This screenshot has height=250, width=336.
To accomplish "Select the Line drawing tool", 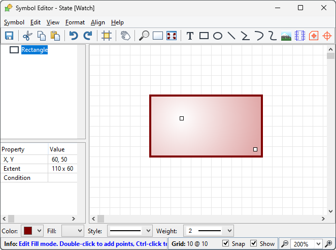I will 231,36.
